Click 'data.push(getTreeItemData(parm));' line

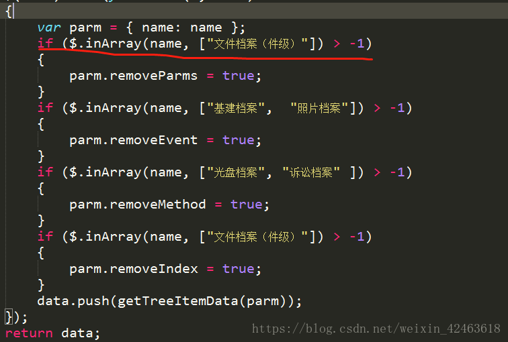click(169, 301)
